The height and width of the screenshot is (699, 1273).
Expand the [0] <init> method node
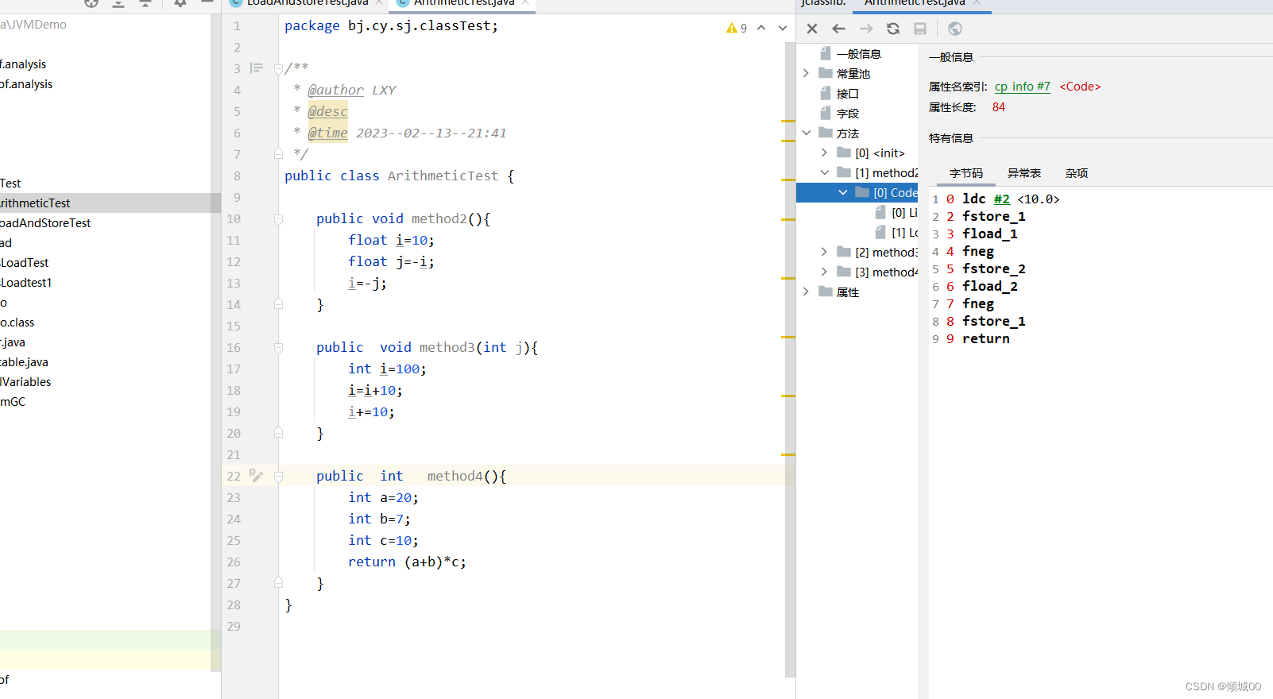pyautogui.click(x=824, y=153)
